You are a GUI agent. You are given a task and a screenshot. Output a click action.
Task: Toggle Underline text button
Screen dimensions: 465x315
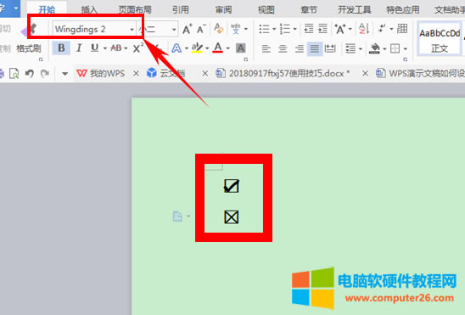click(94, 48)
